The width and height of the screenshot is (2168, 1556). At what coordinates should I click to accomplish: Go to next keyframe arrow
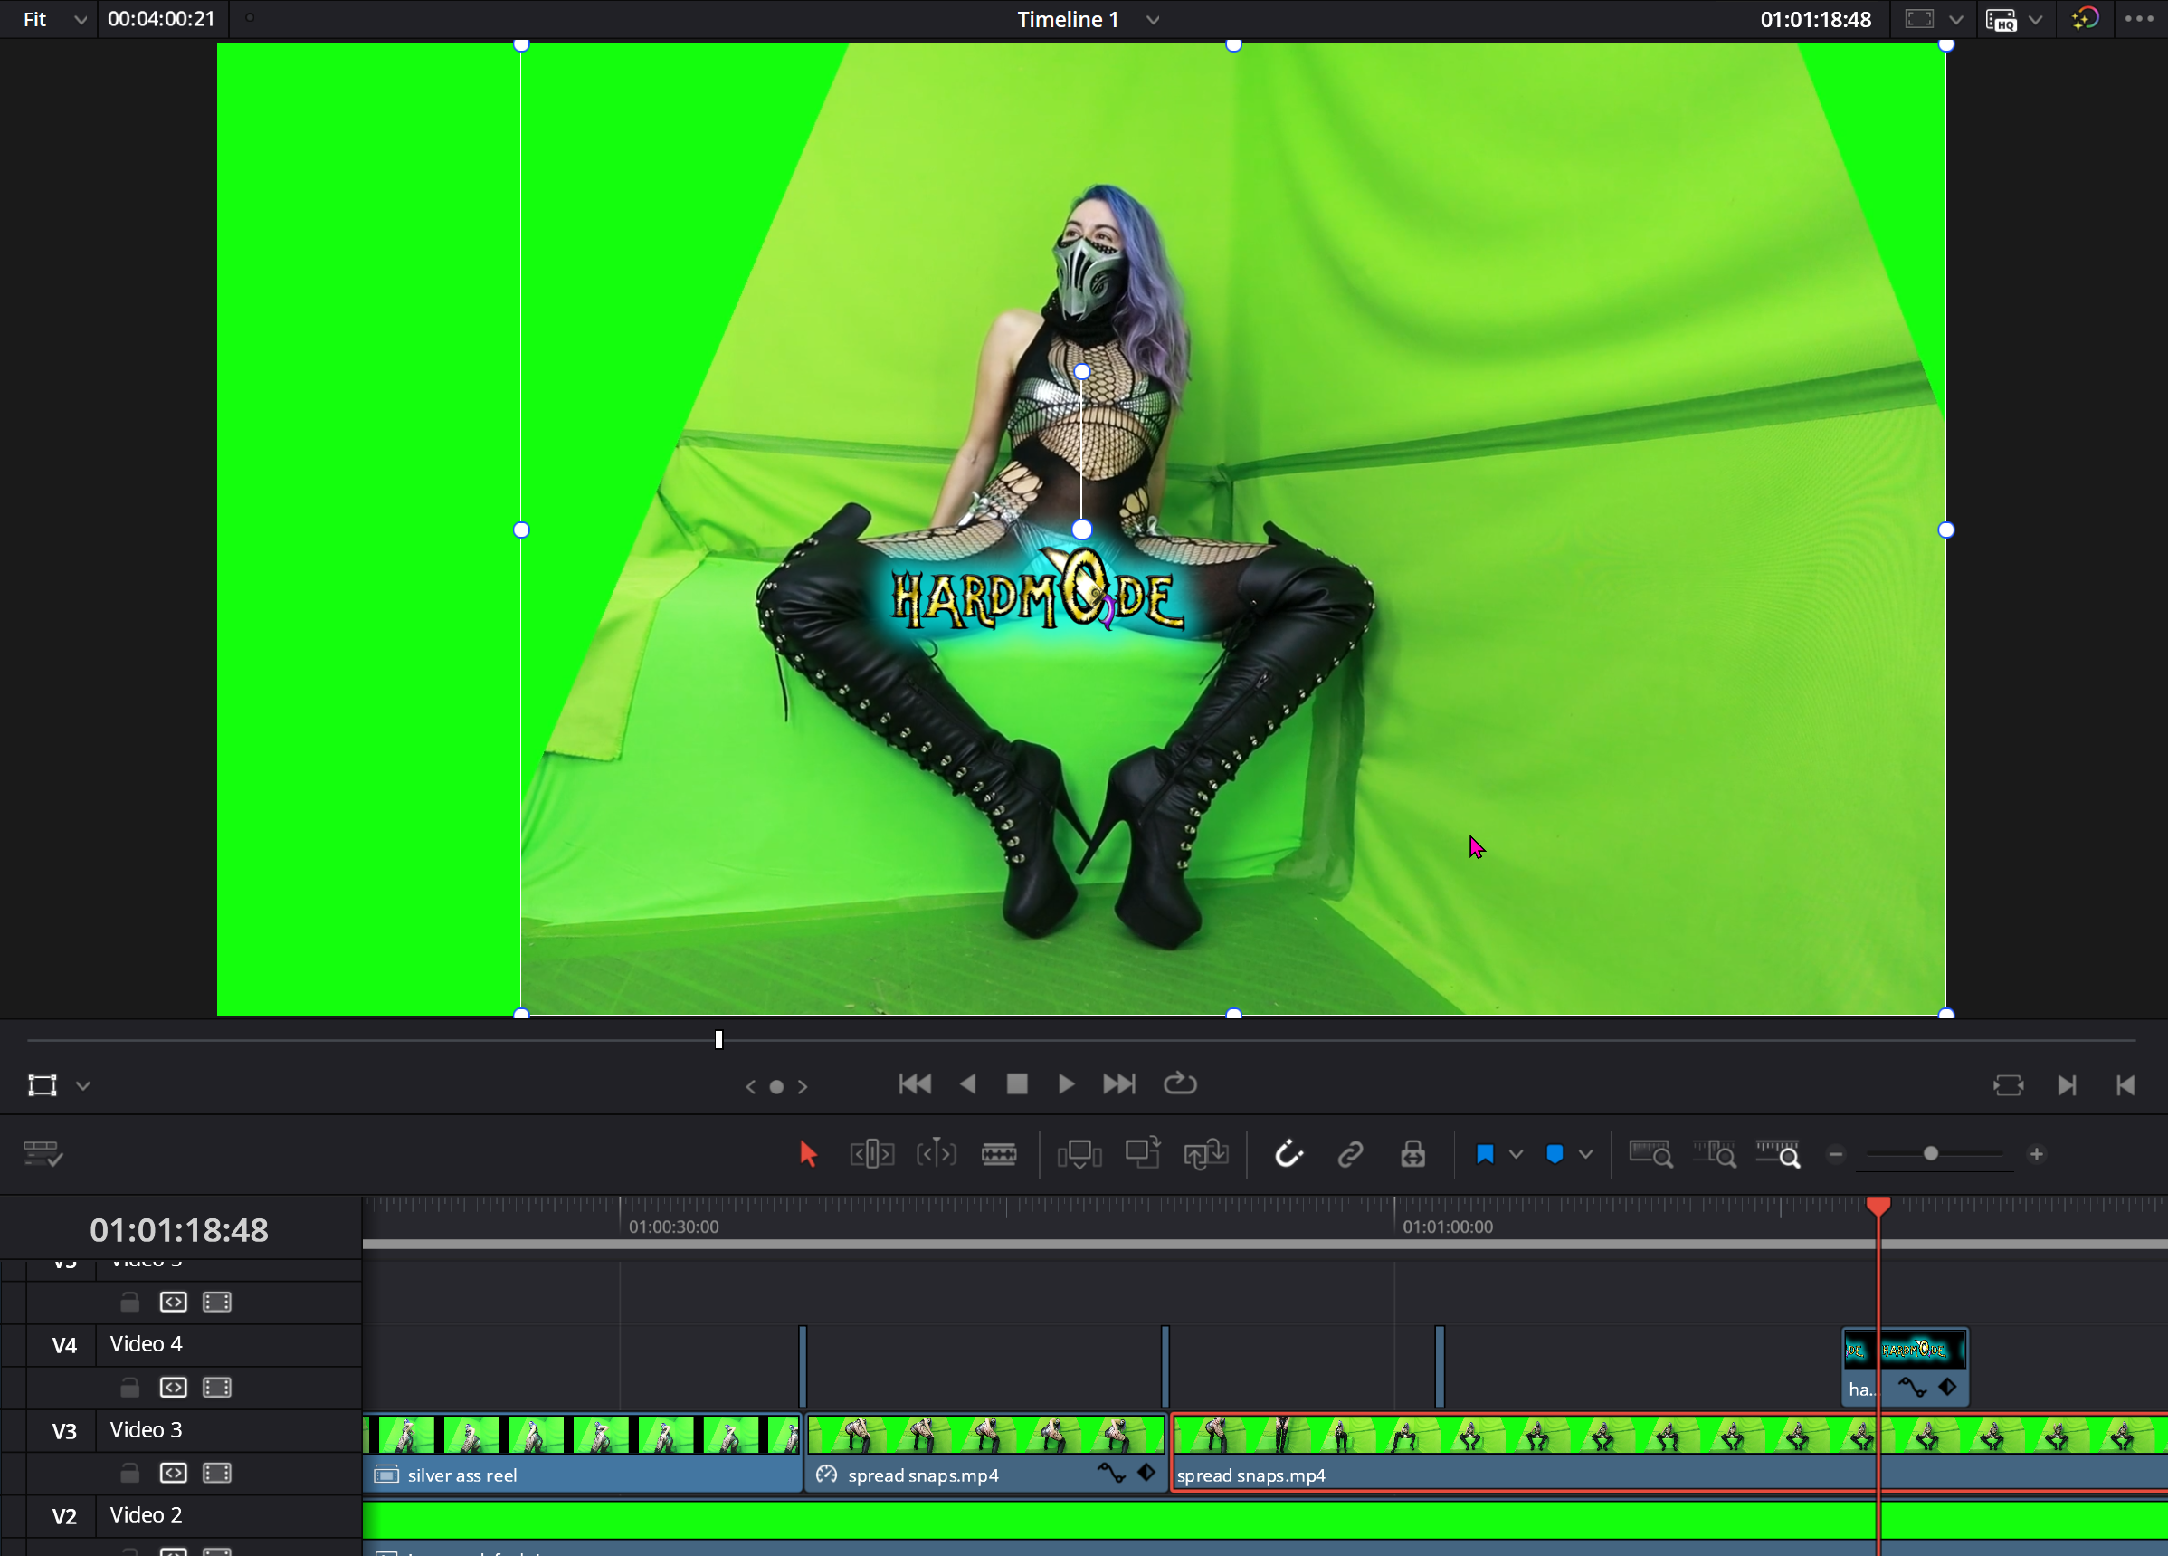[x=803, y=1086]
